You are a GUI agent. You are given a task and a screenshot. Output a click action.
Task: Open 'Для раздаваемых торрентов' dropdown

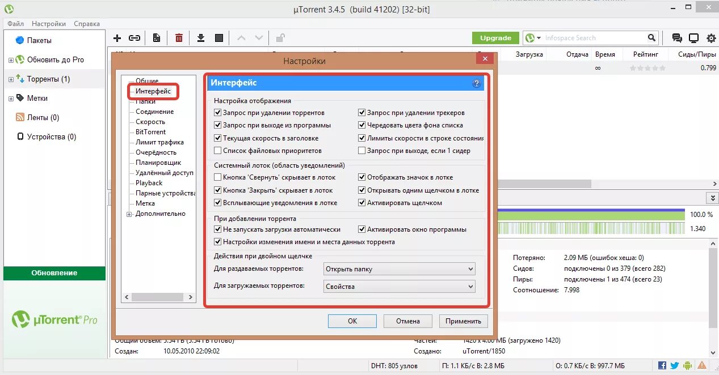click(x=399, y=269)
